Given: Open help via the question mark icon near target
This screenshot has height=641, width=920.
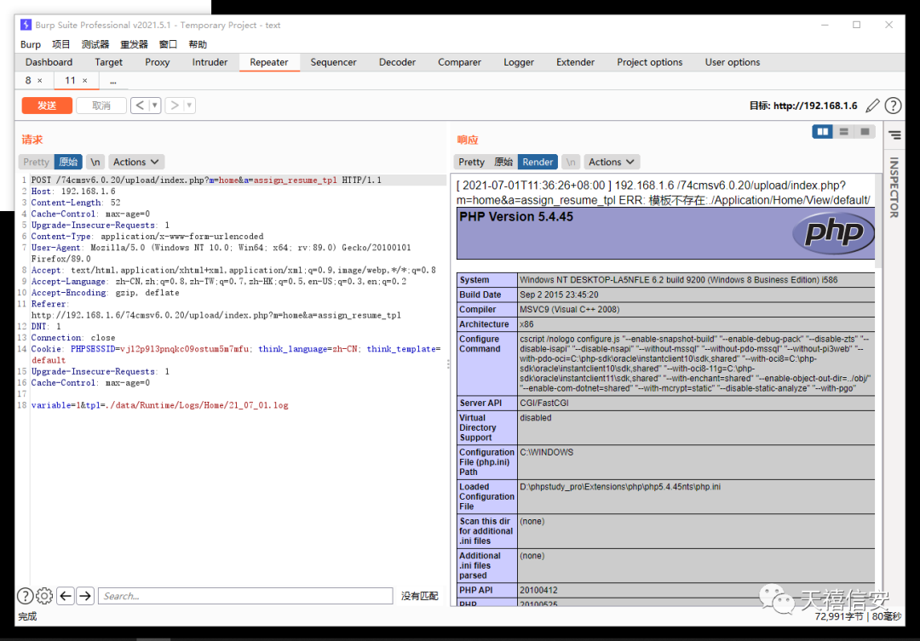Looking at the screenshot, I should coord(893,106).
